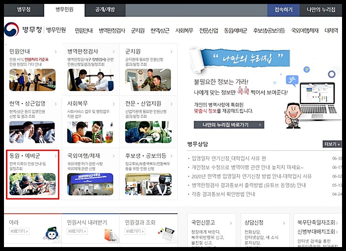
Task: Open the 복무단축일자조회 link
Action: pyautogui.click(x=317, y=222)
